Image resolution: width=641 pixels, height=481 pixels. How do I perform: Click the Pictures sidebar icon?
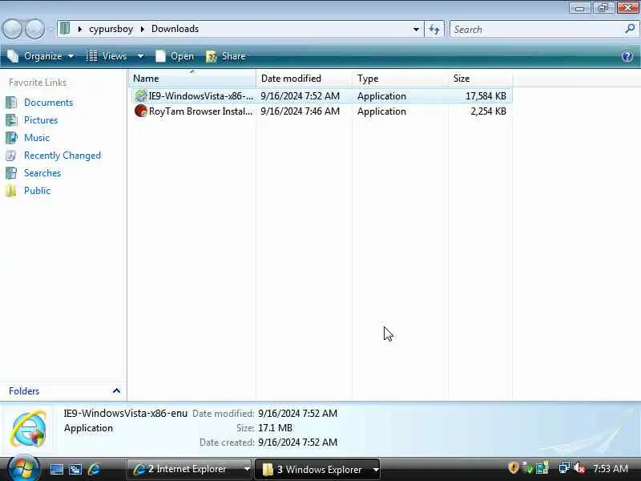(x=11, y=119)
